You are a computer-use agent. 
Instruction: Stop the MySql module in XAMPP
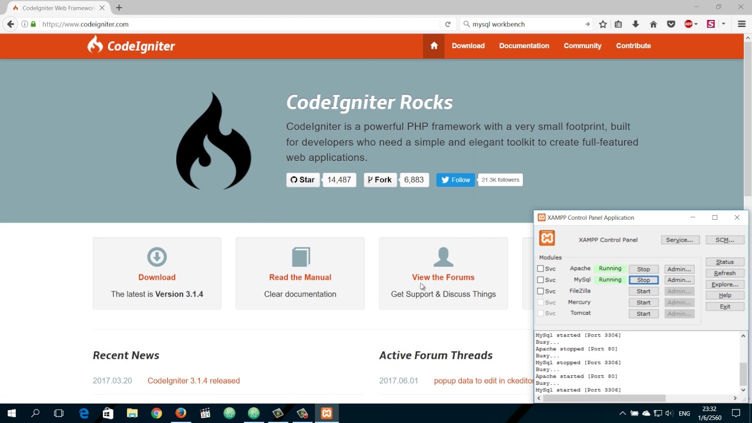pyautogui.click(x=643, y=280)
